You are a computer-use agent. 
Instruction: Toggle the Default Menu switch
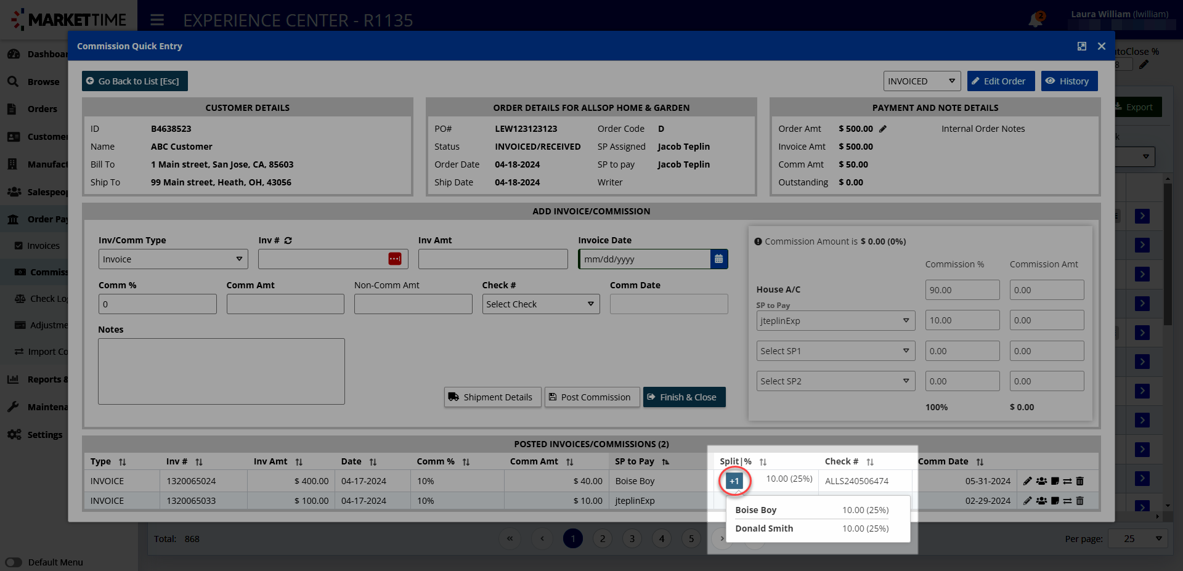14,562
